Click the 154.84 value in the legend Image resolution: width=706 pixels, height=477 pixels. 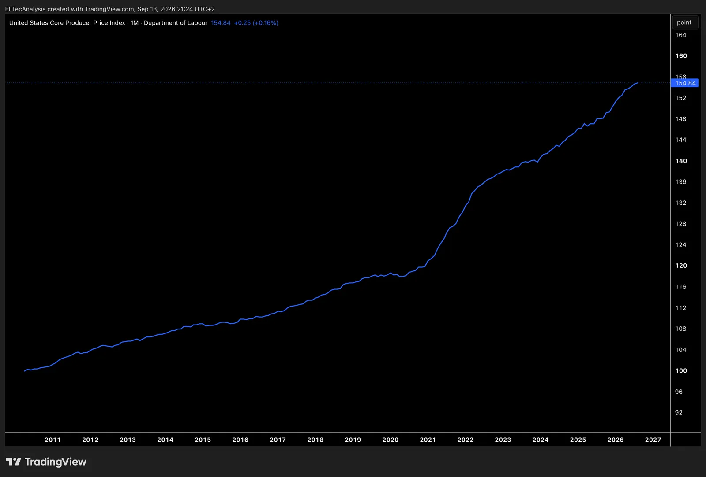(x=221, y=23)
